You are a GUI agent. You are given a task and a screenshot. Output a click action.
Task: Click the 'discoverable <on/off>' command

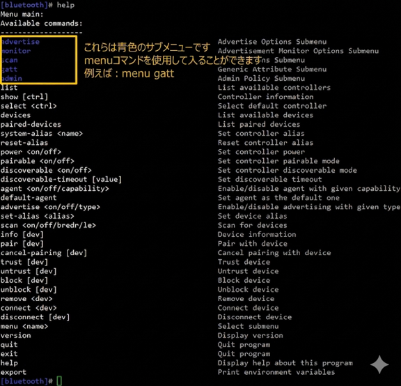46,171
